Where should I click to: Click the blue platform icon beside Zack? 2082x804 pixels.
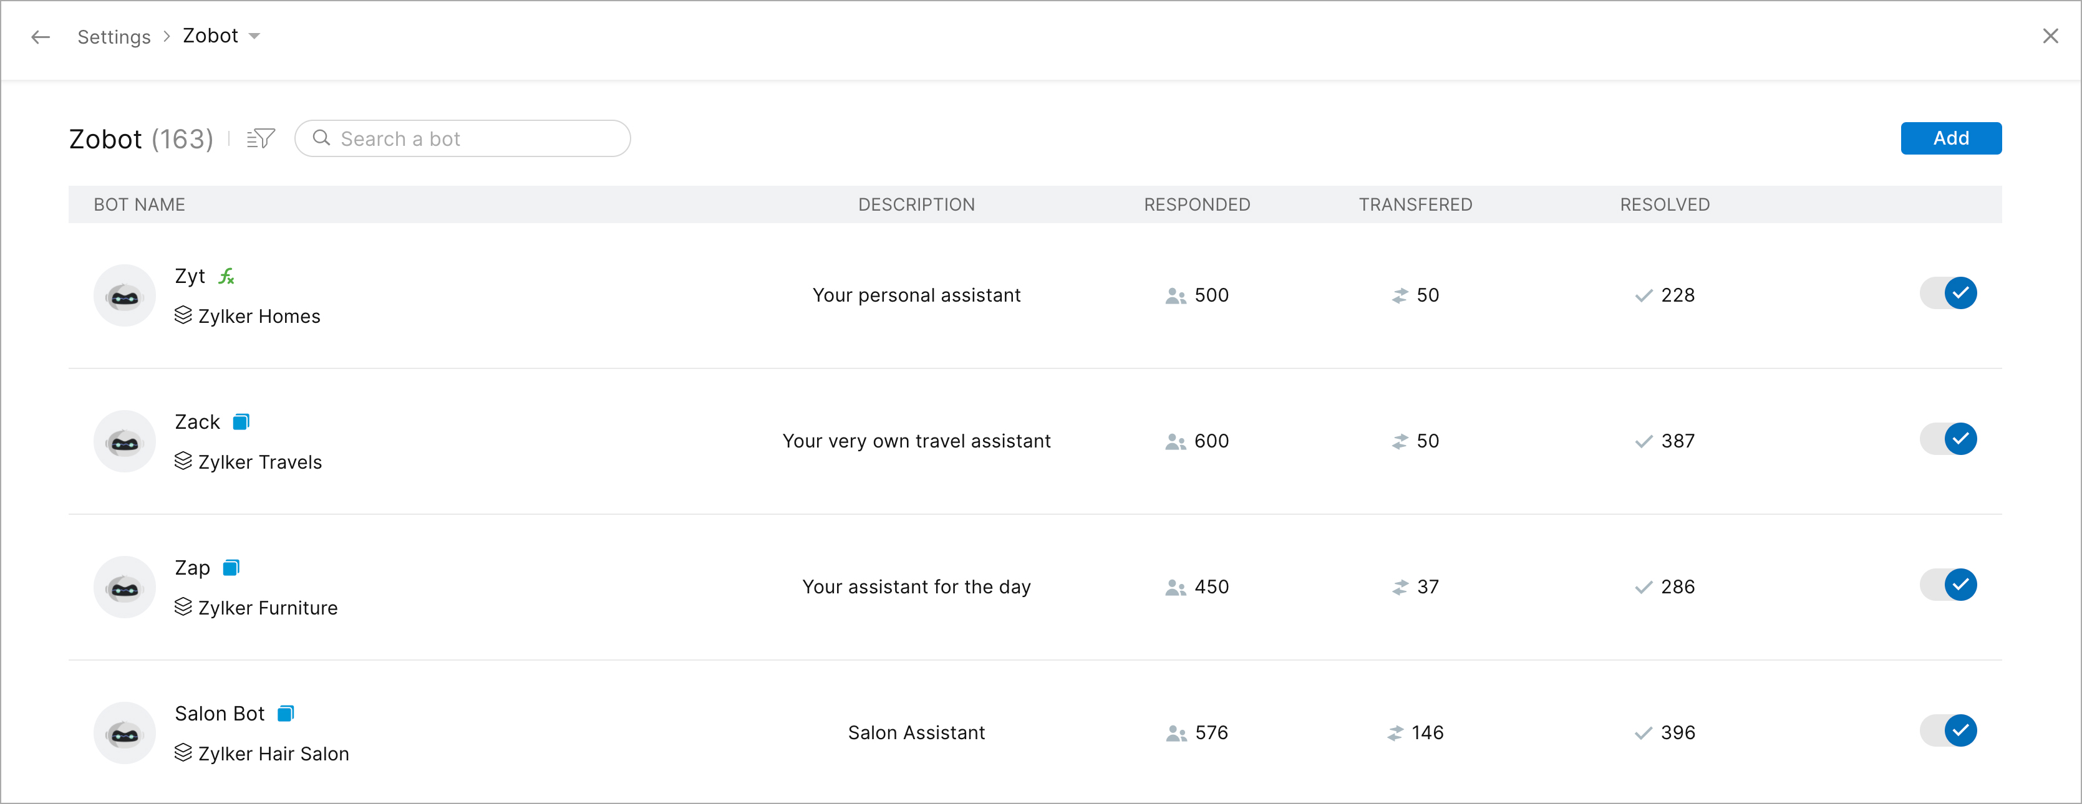(241, 422)
